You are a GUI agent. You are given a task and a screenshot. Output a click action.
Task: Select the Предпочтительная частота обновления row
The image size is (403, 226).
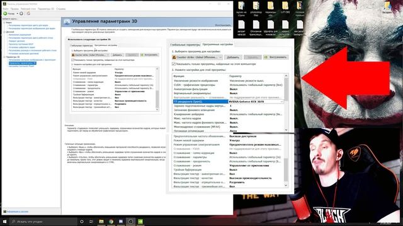(229, 136)
